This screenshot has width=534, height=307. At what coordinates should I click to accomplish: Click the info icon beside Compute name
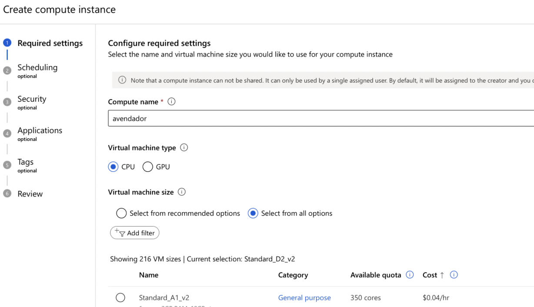click(x=171, y=102)
